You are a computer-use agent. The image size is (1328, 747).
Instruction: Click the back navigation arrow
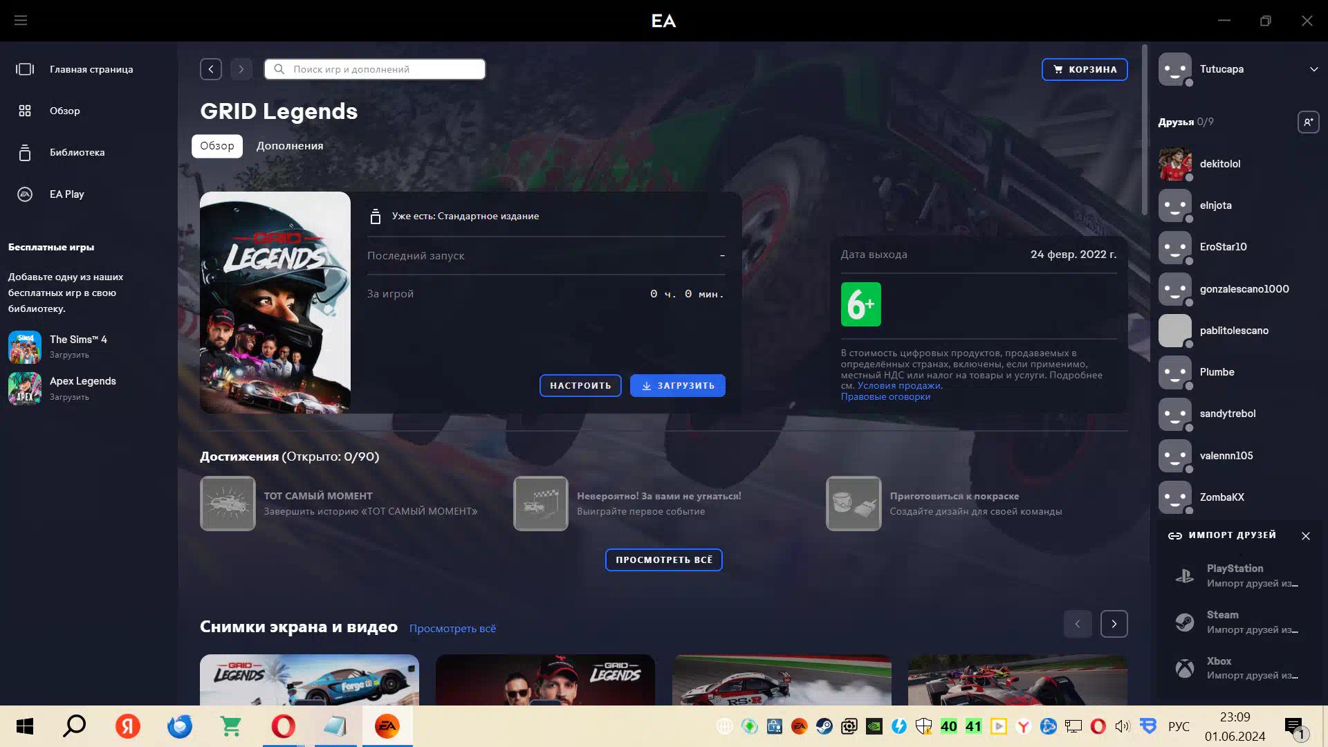[211, 69]
